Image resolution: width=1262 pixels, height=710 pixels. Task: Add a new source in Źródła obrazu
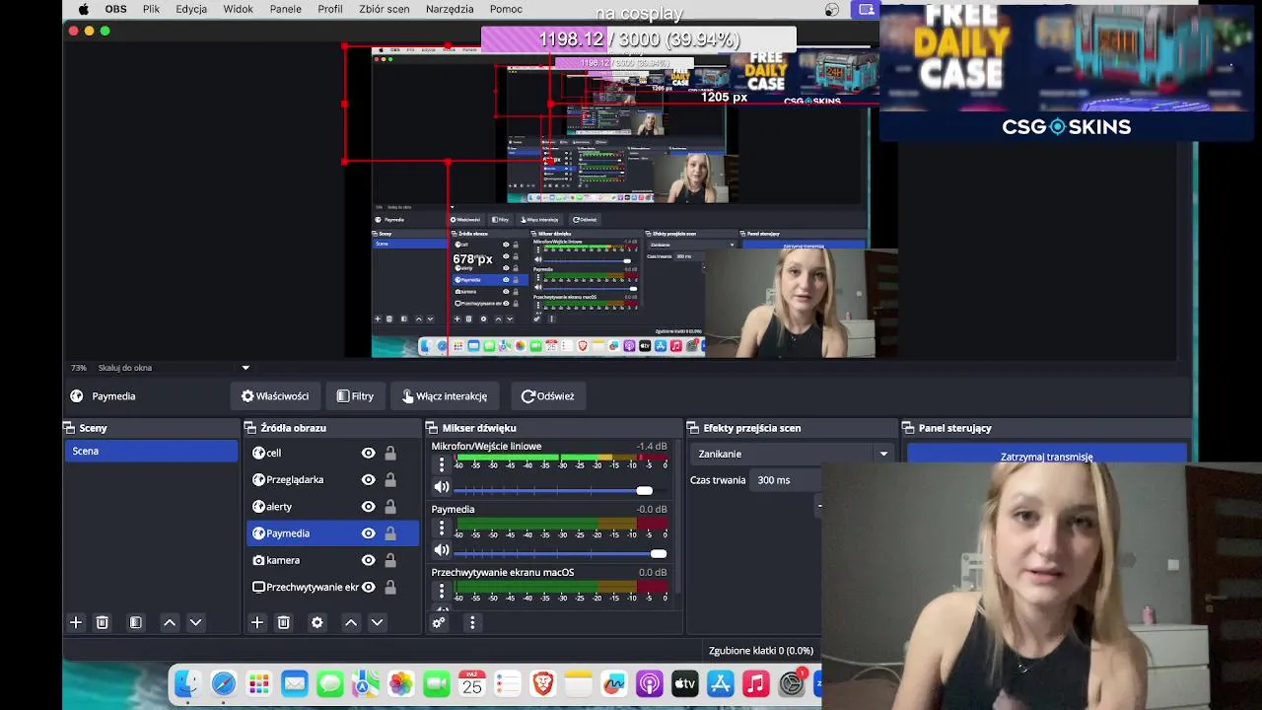257,622
